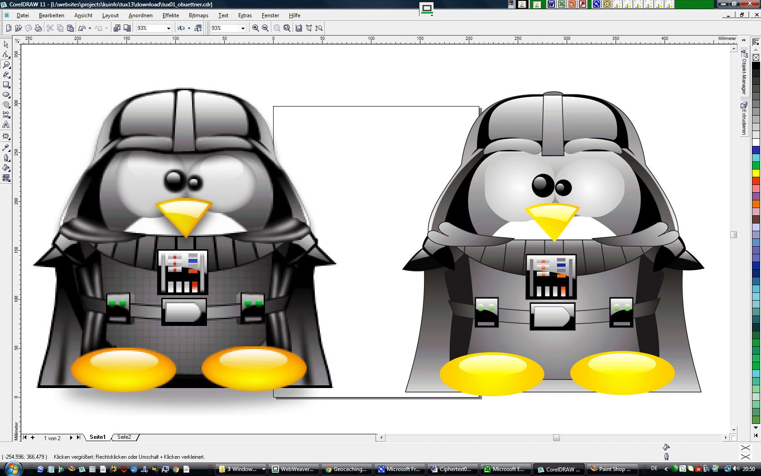Expand the docker panel arrows at top right
Viewport: 761px width, 476px height.
(x=744, y=40)
